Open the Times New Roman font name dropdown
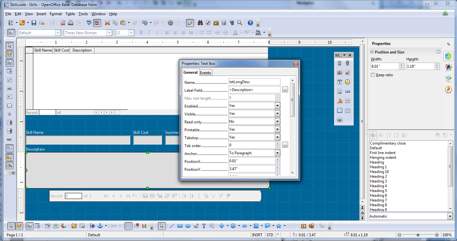This screenshot has height=241, width=457. click(x=109, y=33)
